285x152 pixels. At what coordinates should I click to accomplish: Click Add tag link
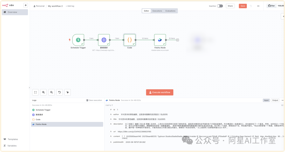70,6
